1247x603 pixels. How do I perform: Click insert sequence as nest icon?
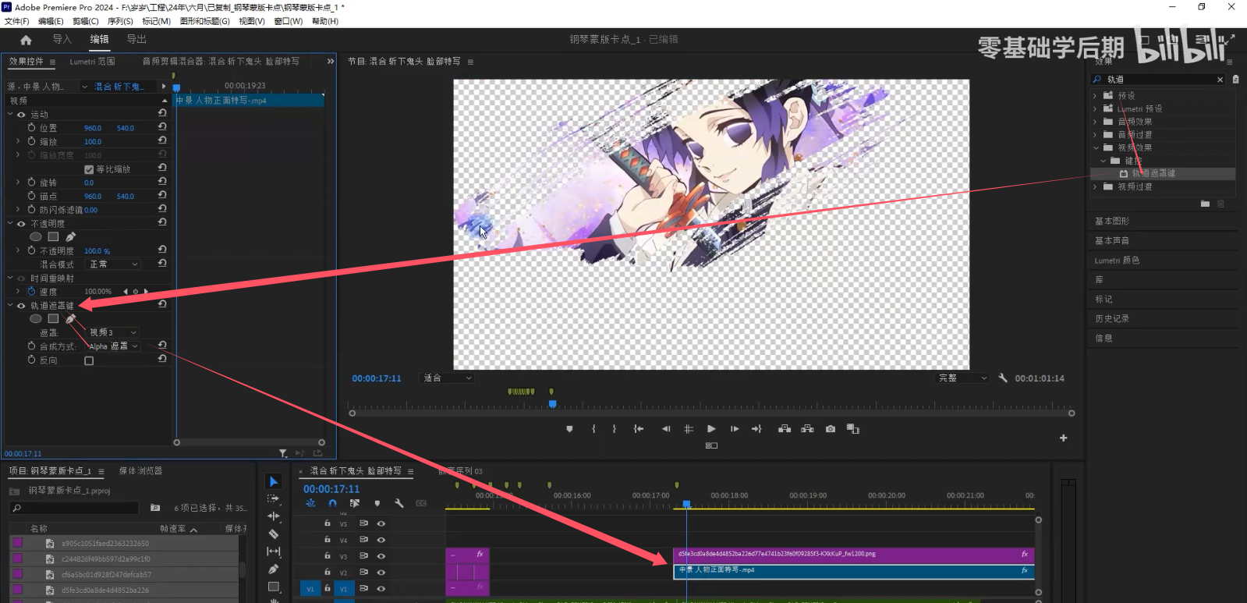click(x=310, y=503)
